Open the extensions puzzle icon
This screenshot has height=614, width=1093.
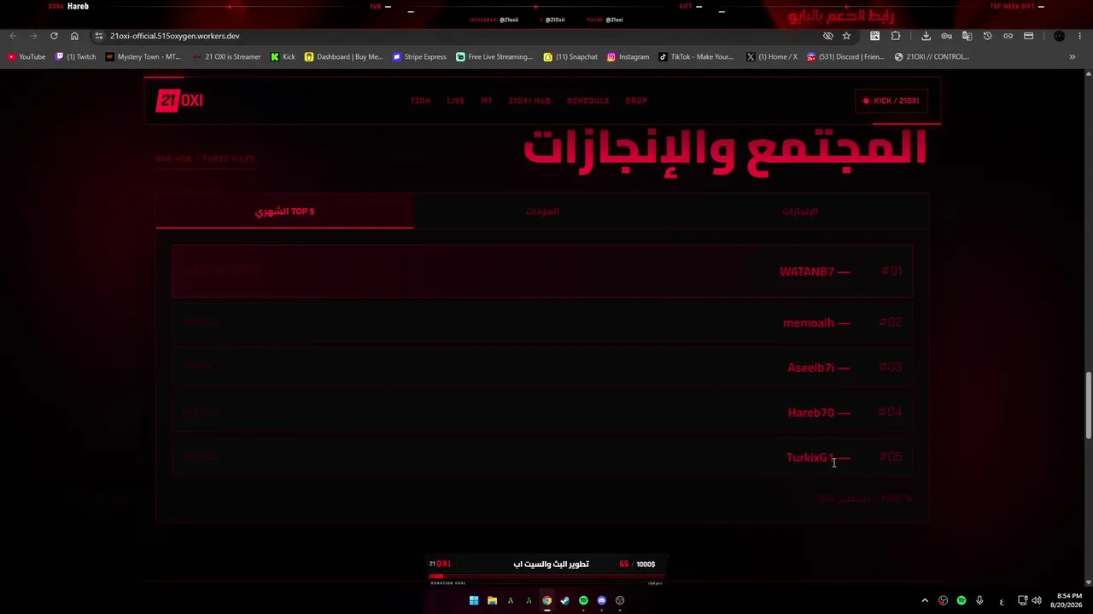(896, 36)
